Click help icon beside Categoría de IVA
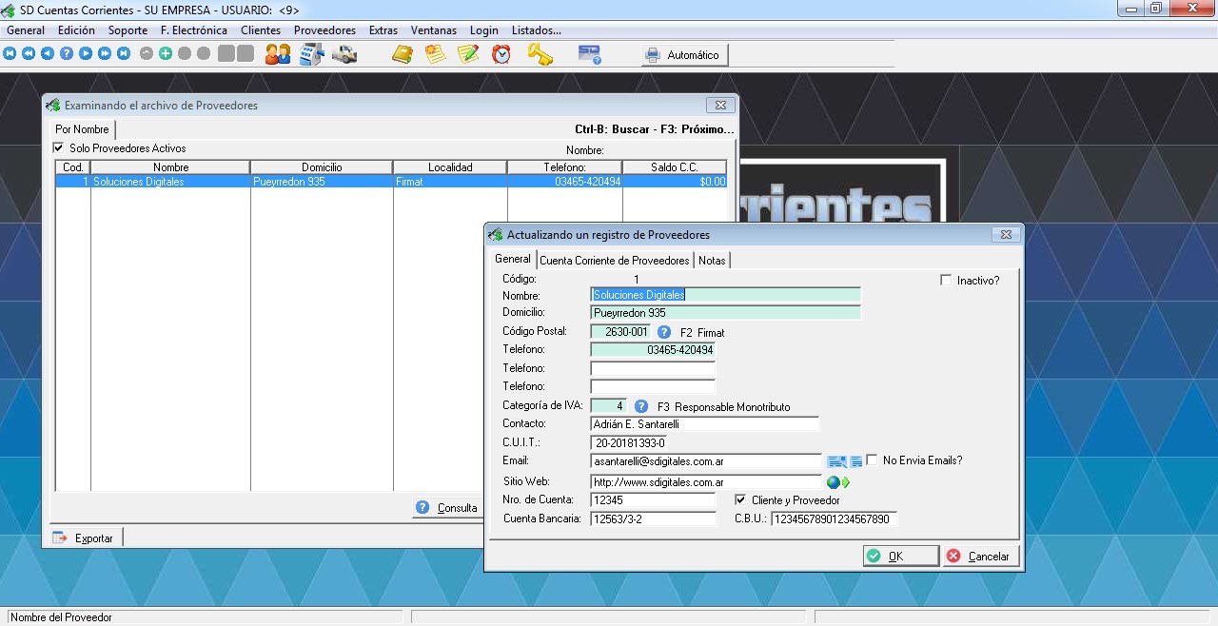 click(641, 406)
